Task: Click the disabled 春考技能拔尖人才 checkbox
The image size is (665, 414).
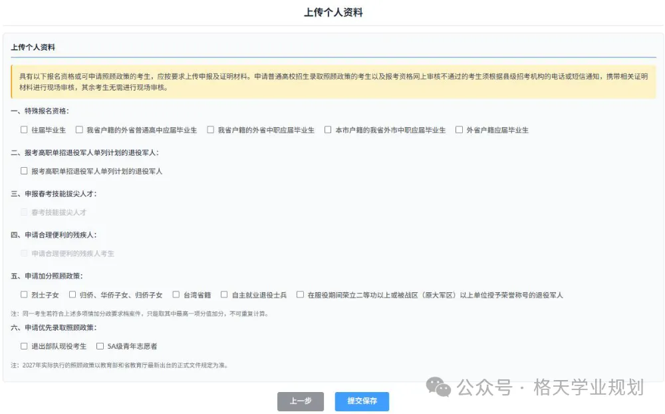Action: click(24, 212)
